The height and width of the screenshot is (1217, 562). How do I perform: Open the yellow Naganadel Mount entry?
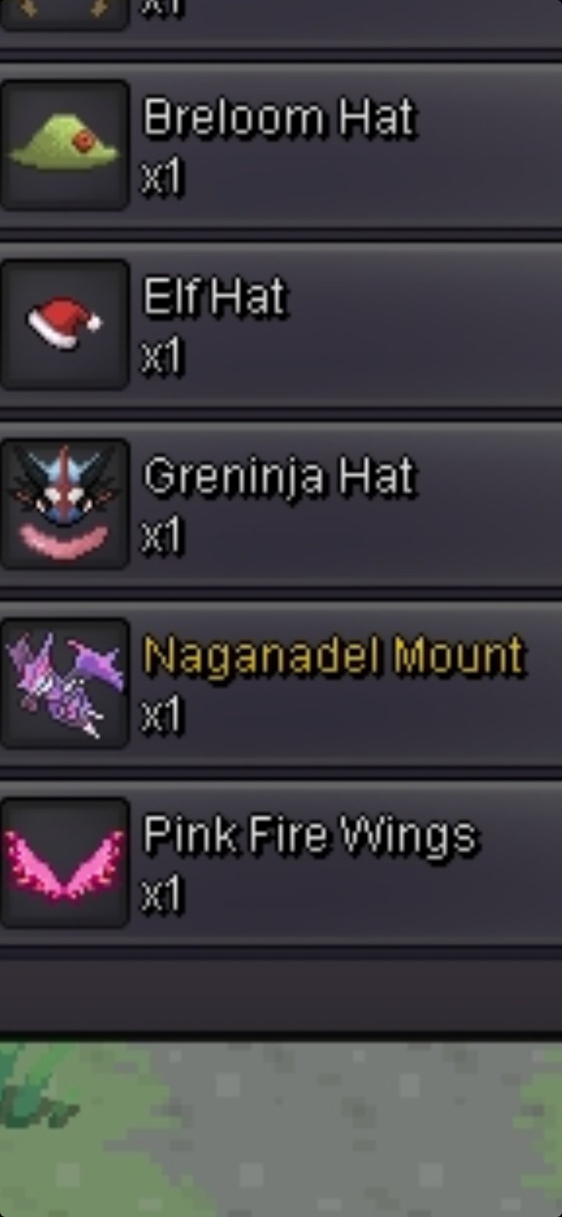[333, 656]
